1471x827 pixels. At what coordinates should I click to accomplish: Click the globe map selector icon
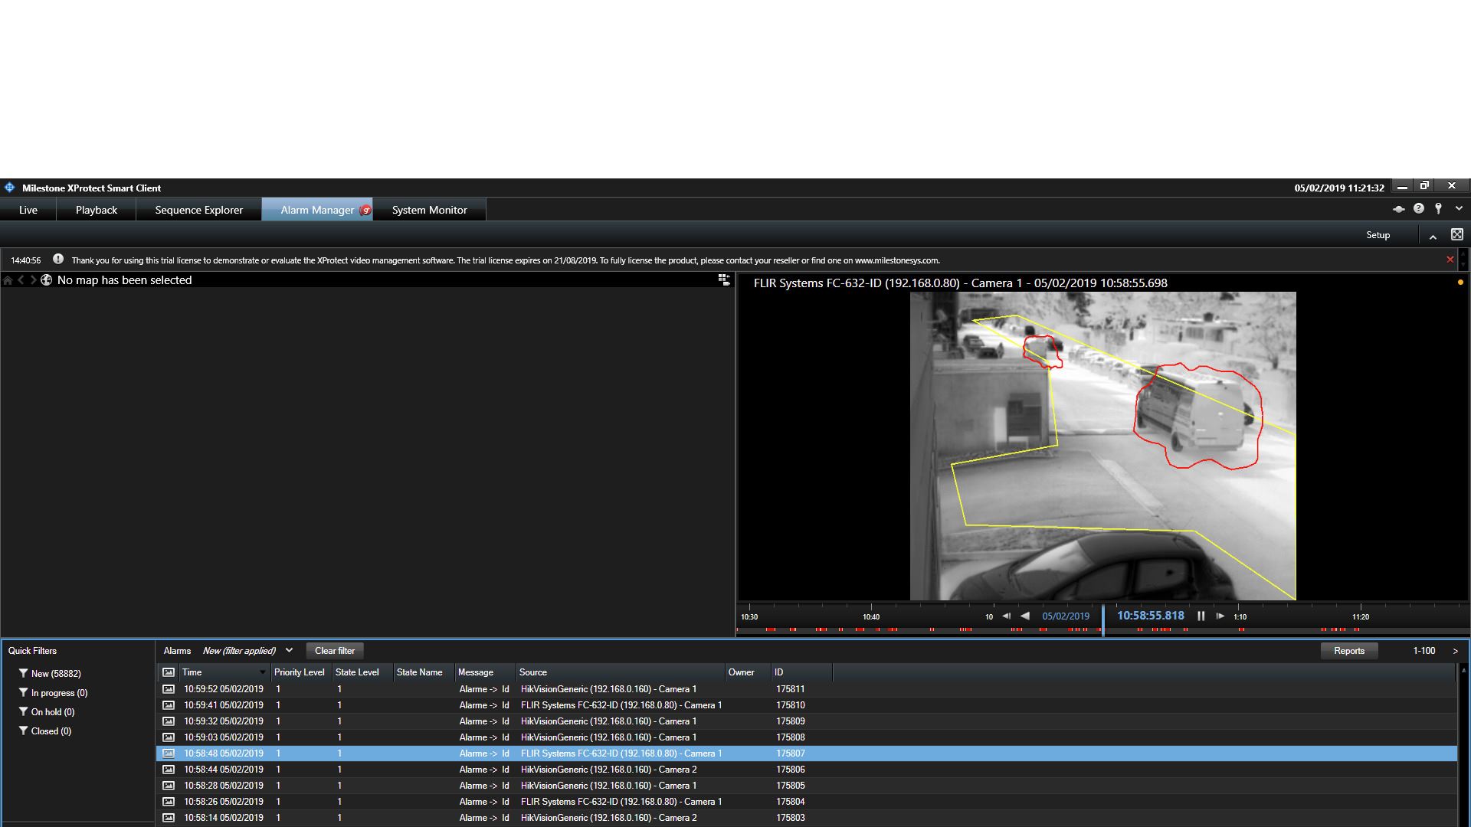(46, 280)
